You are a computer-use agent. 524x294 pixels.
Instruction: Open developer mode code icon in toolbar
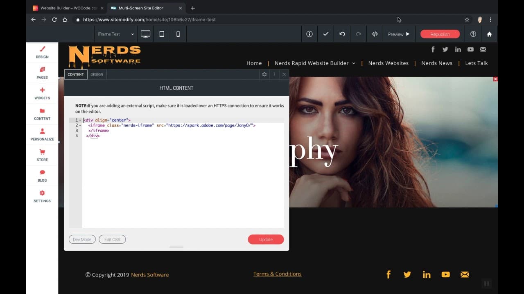[x=375, y=34]
